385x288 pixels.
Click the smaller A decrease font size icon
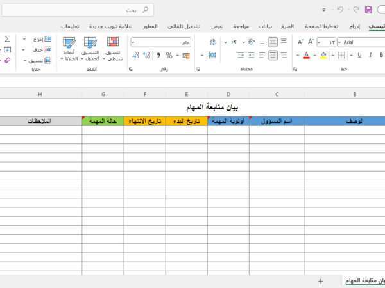click(x=300, y=42)
